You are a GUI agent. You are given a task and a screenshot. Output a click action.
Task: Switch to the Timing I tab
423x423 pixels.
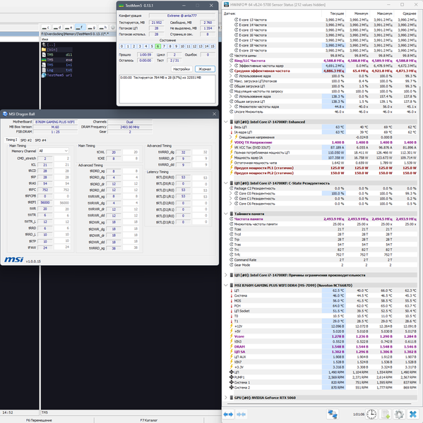(x=11, y=140)
